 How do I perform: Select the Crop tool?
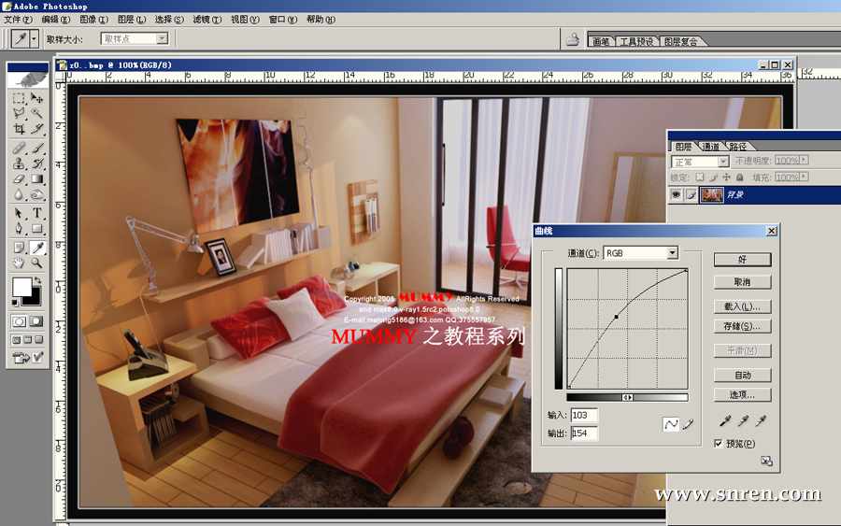pyautogui.click(x=20, y=129)
